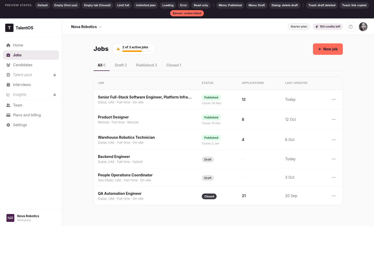This screenshot has height=266, width=374.
Task: Click the active jobs progress bar
Action: coord(137,51)
